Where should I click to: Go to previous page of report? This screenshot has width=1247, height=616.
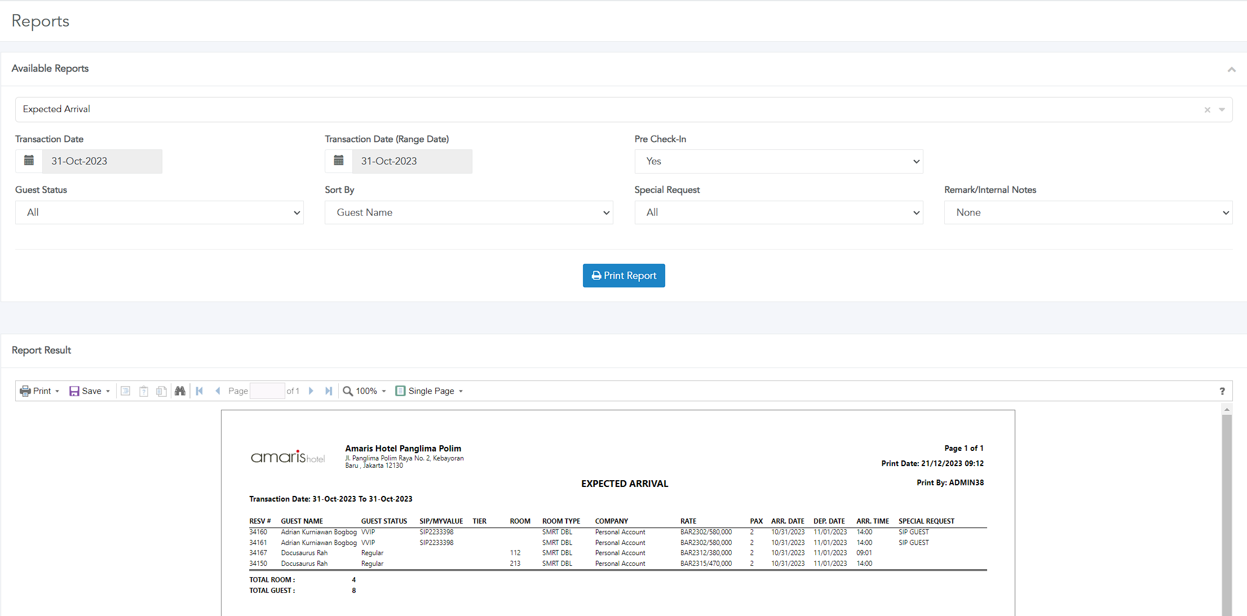[218, 391]
